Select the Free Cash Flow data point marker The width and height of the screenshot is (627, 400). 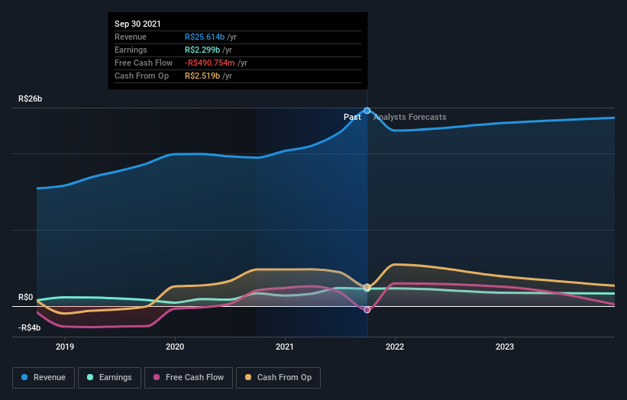367,310
